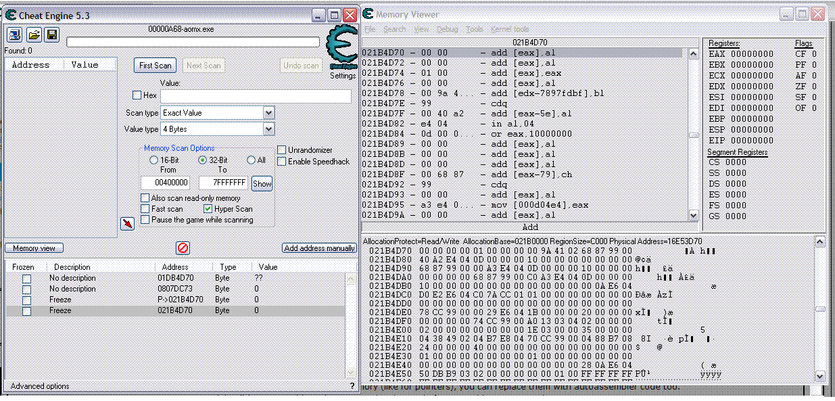Select the 16-Bit radio button
The image size is (835, 401).
153,160
